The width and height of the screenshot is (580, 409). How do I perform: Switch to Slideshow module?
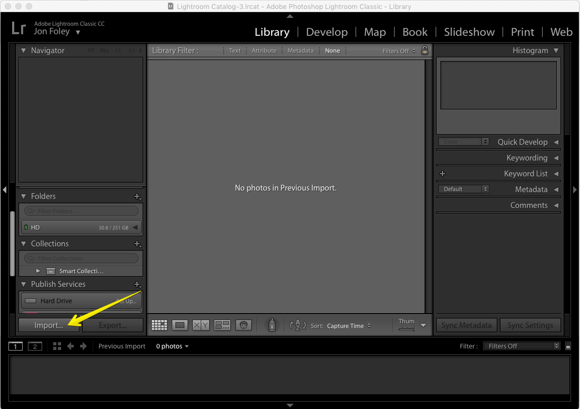pos(469,32)
